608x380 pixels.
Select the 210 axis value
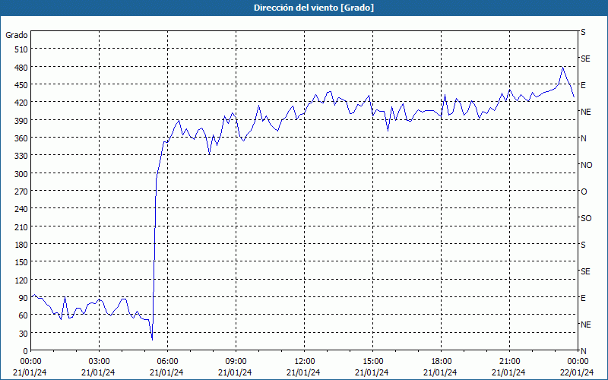[21, 227]
